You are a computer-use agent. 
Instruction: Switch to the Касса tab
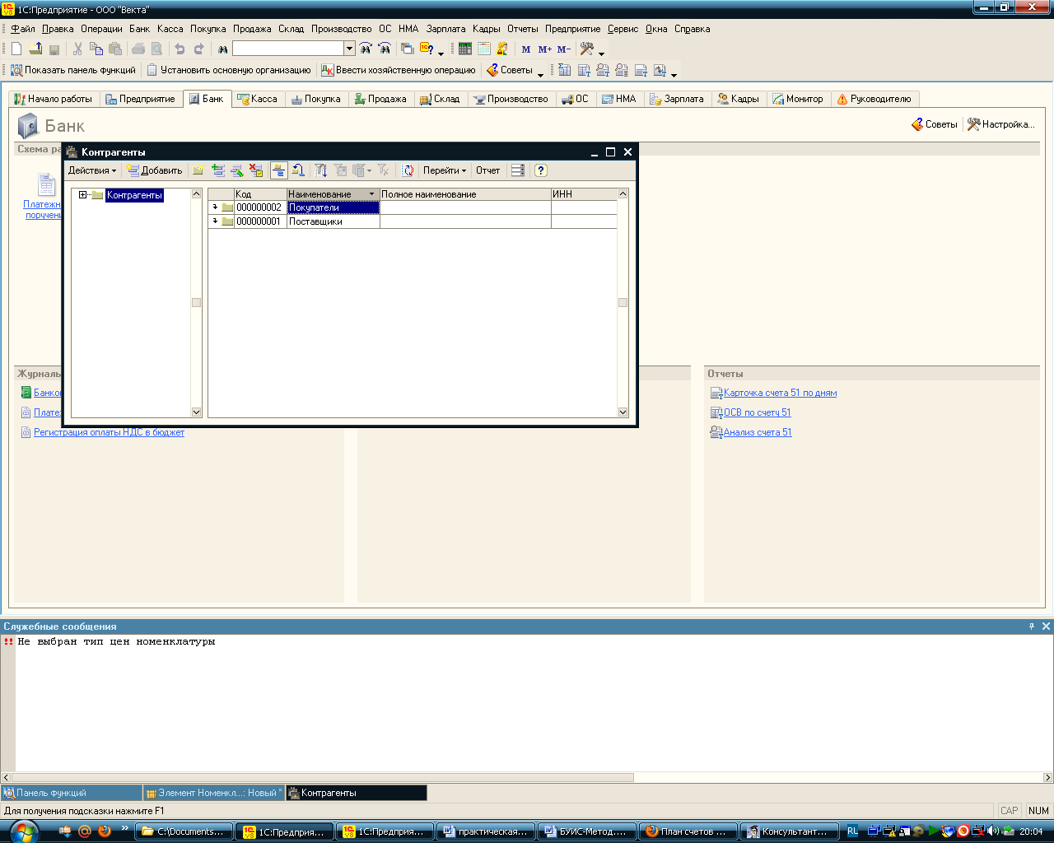coord(258,99)
